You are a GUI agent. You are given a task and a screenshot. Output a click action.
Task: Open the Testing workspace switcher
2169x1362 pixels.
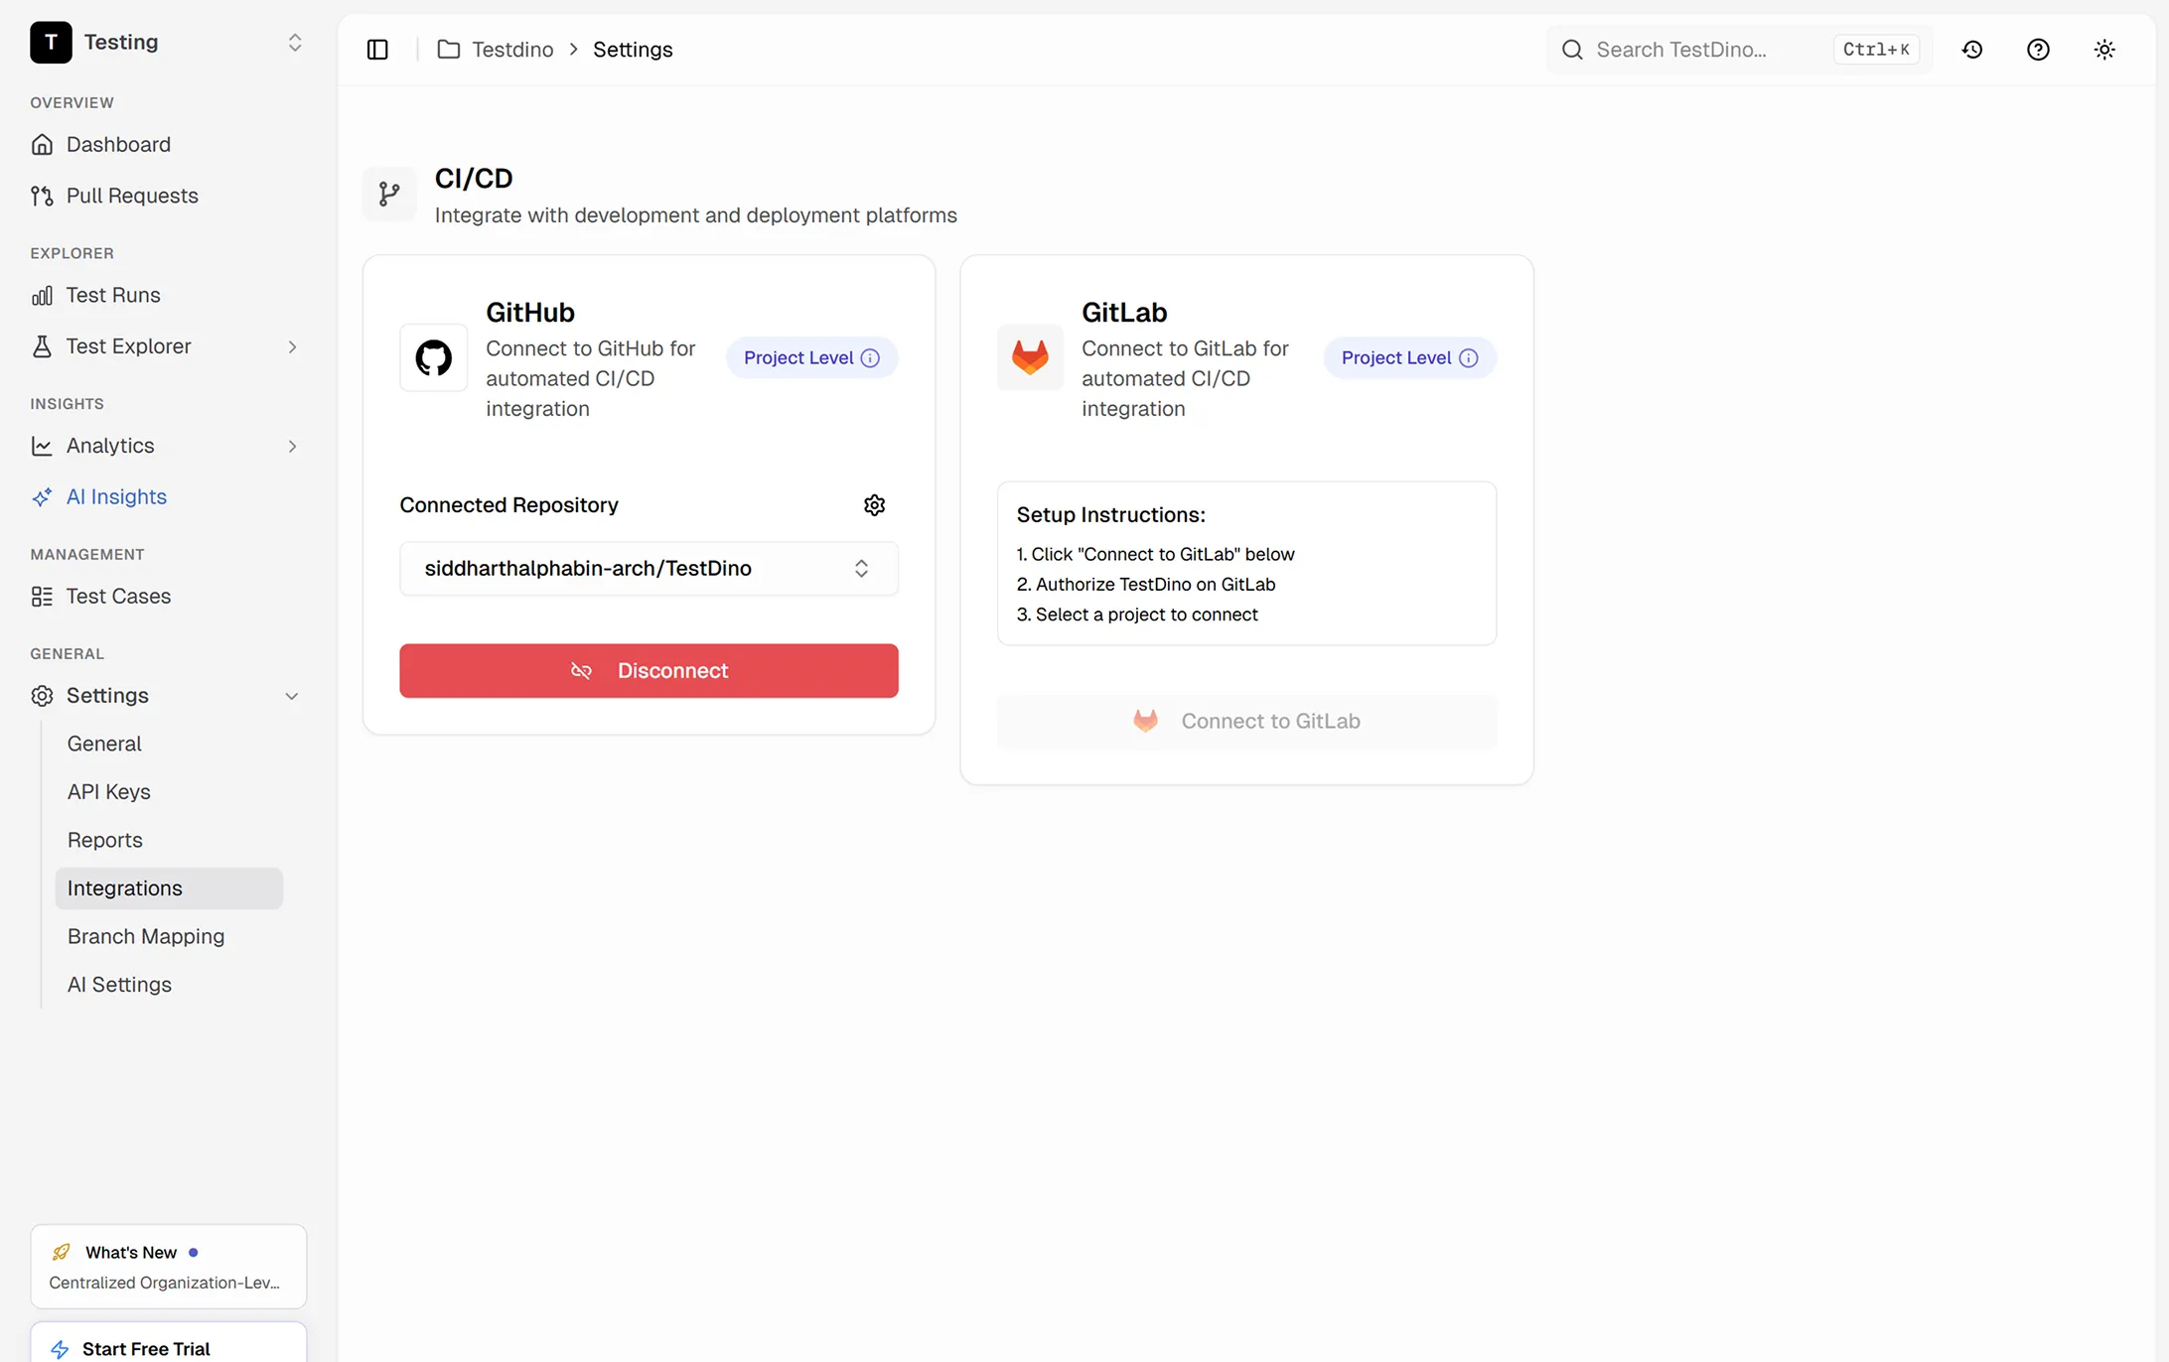point(295,43)
